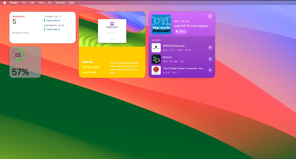Open the Macworld Podcast artwork
Image resolution: width=296 pixels, height=159 pixels.
click(161, 24)
